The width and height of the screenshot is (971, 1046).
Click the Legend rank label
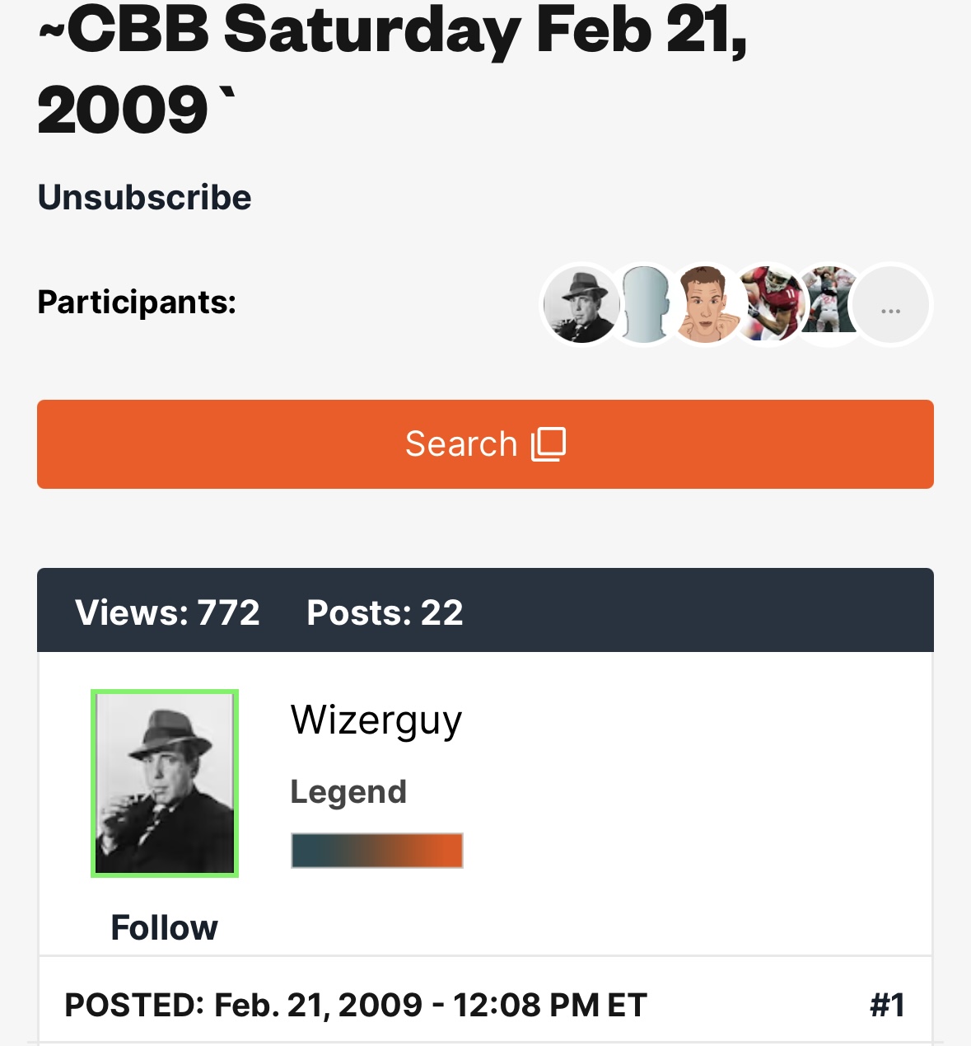[348, 792]
